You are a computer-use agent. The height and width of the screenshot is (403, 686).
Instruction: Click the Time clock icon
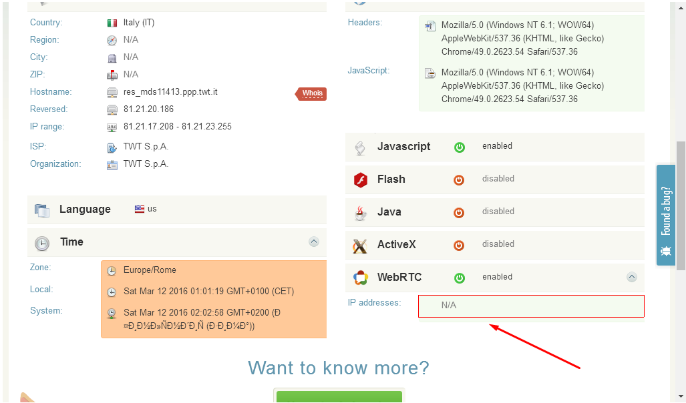[42, 243]
